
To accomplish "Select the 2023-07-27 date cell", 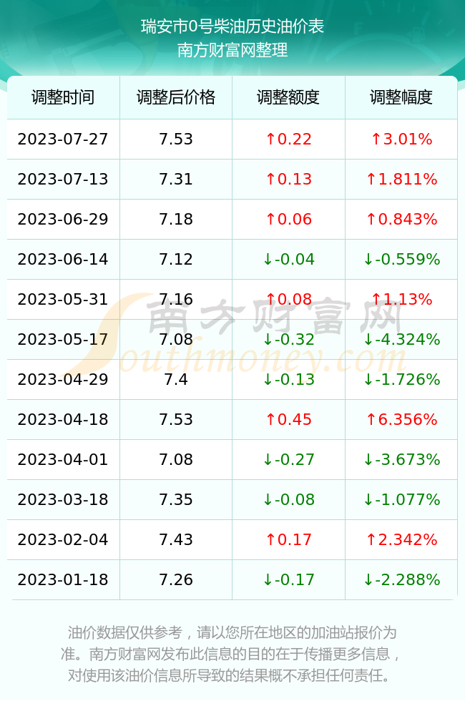I will coord(63,139).
